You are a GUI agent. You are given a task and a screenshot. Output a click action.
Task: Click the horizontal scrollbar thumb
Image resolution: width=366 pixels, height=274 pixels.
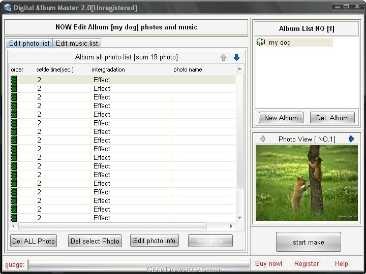113,226
